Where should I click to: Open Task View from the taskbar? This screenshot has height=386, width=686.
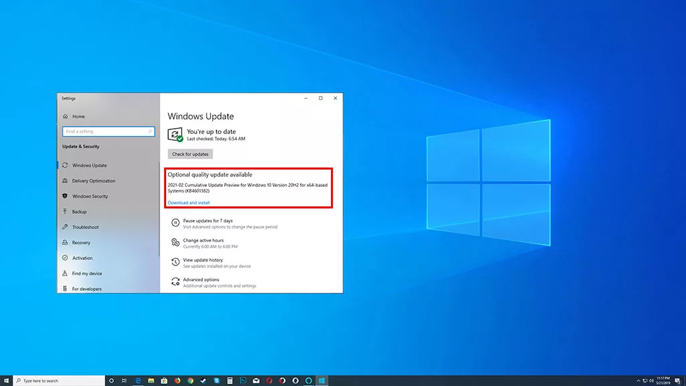[x=124, y=381]
